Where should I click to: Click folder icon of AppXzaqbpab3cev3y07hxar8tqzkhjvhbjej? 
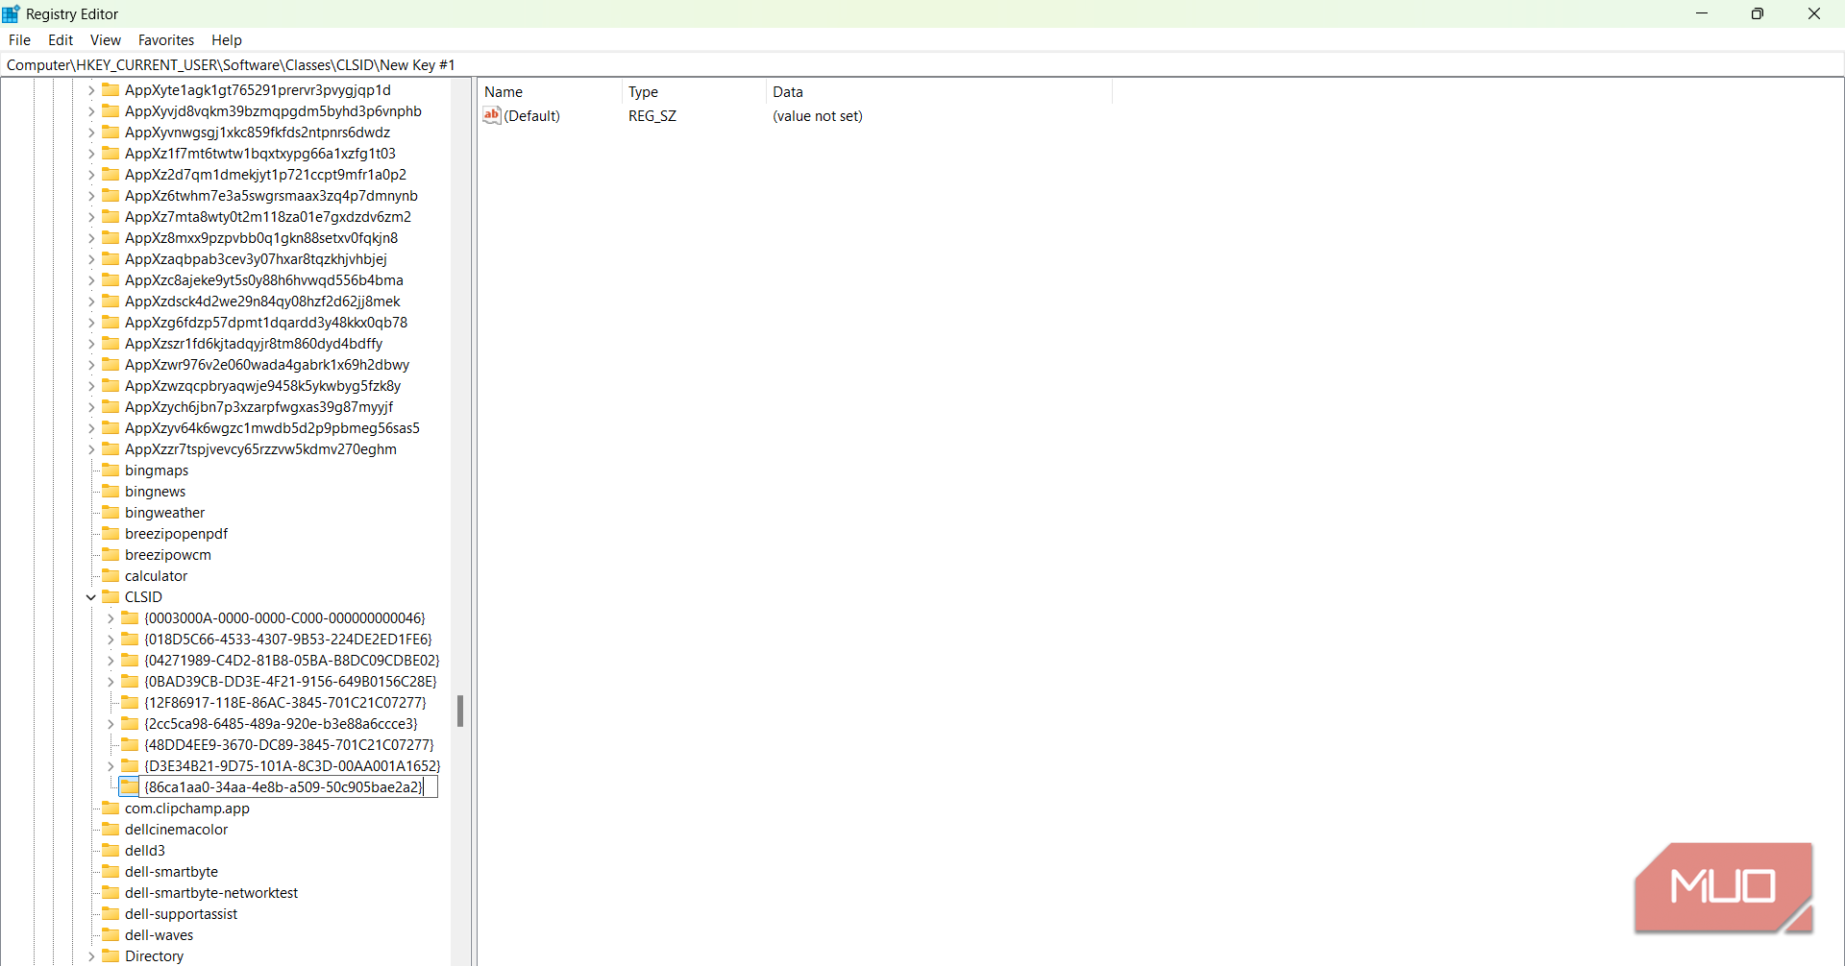coord(111,258)
